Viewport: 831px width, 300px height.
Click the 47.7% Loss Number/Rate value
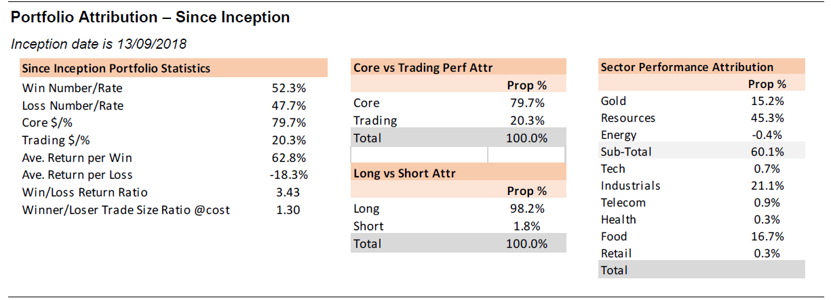tap(288, 106)
